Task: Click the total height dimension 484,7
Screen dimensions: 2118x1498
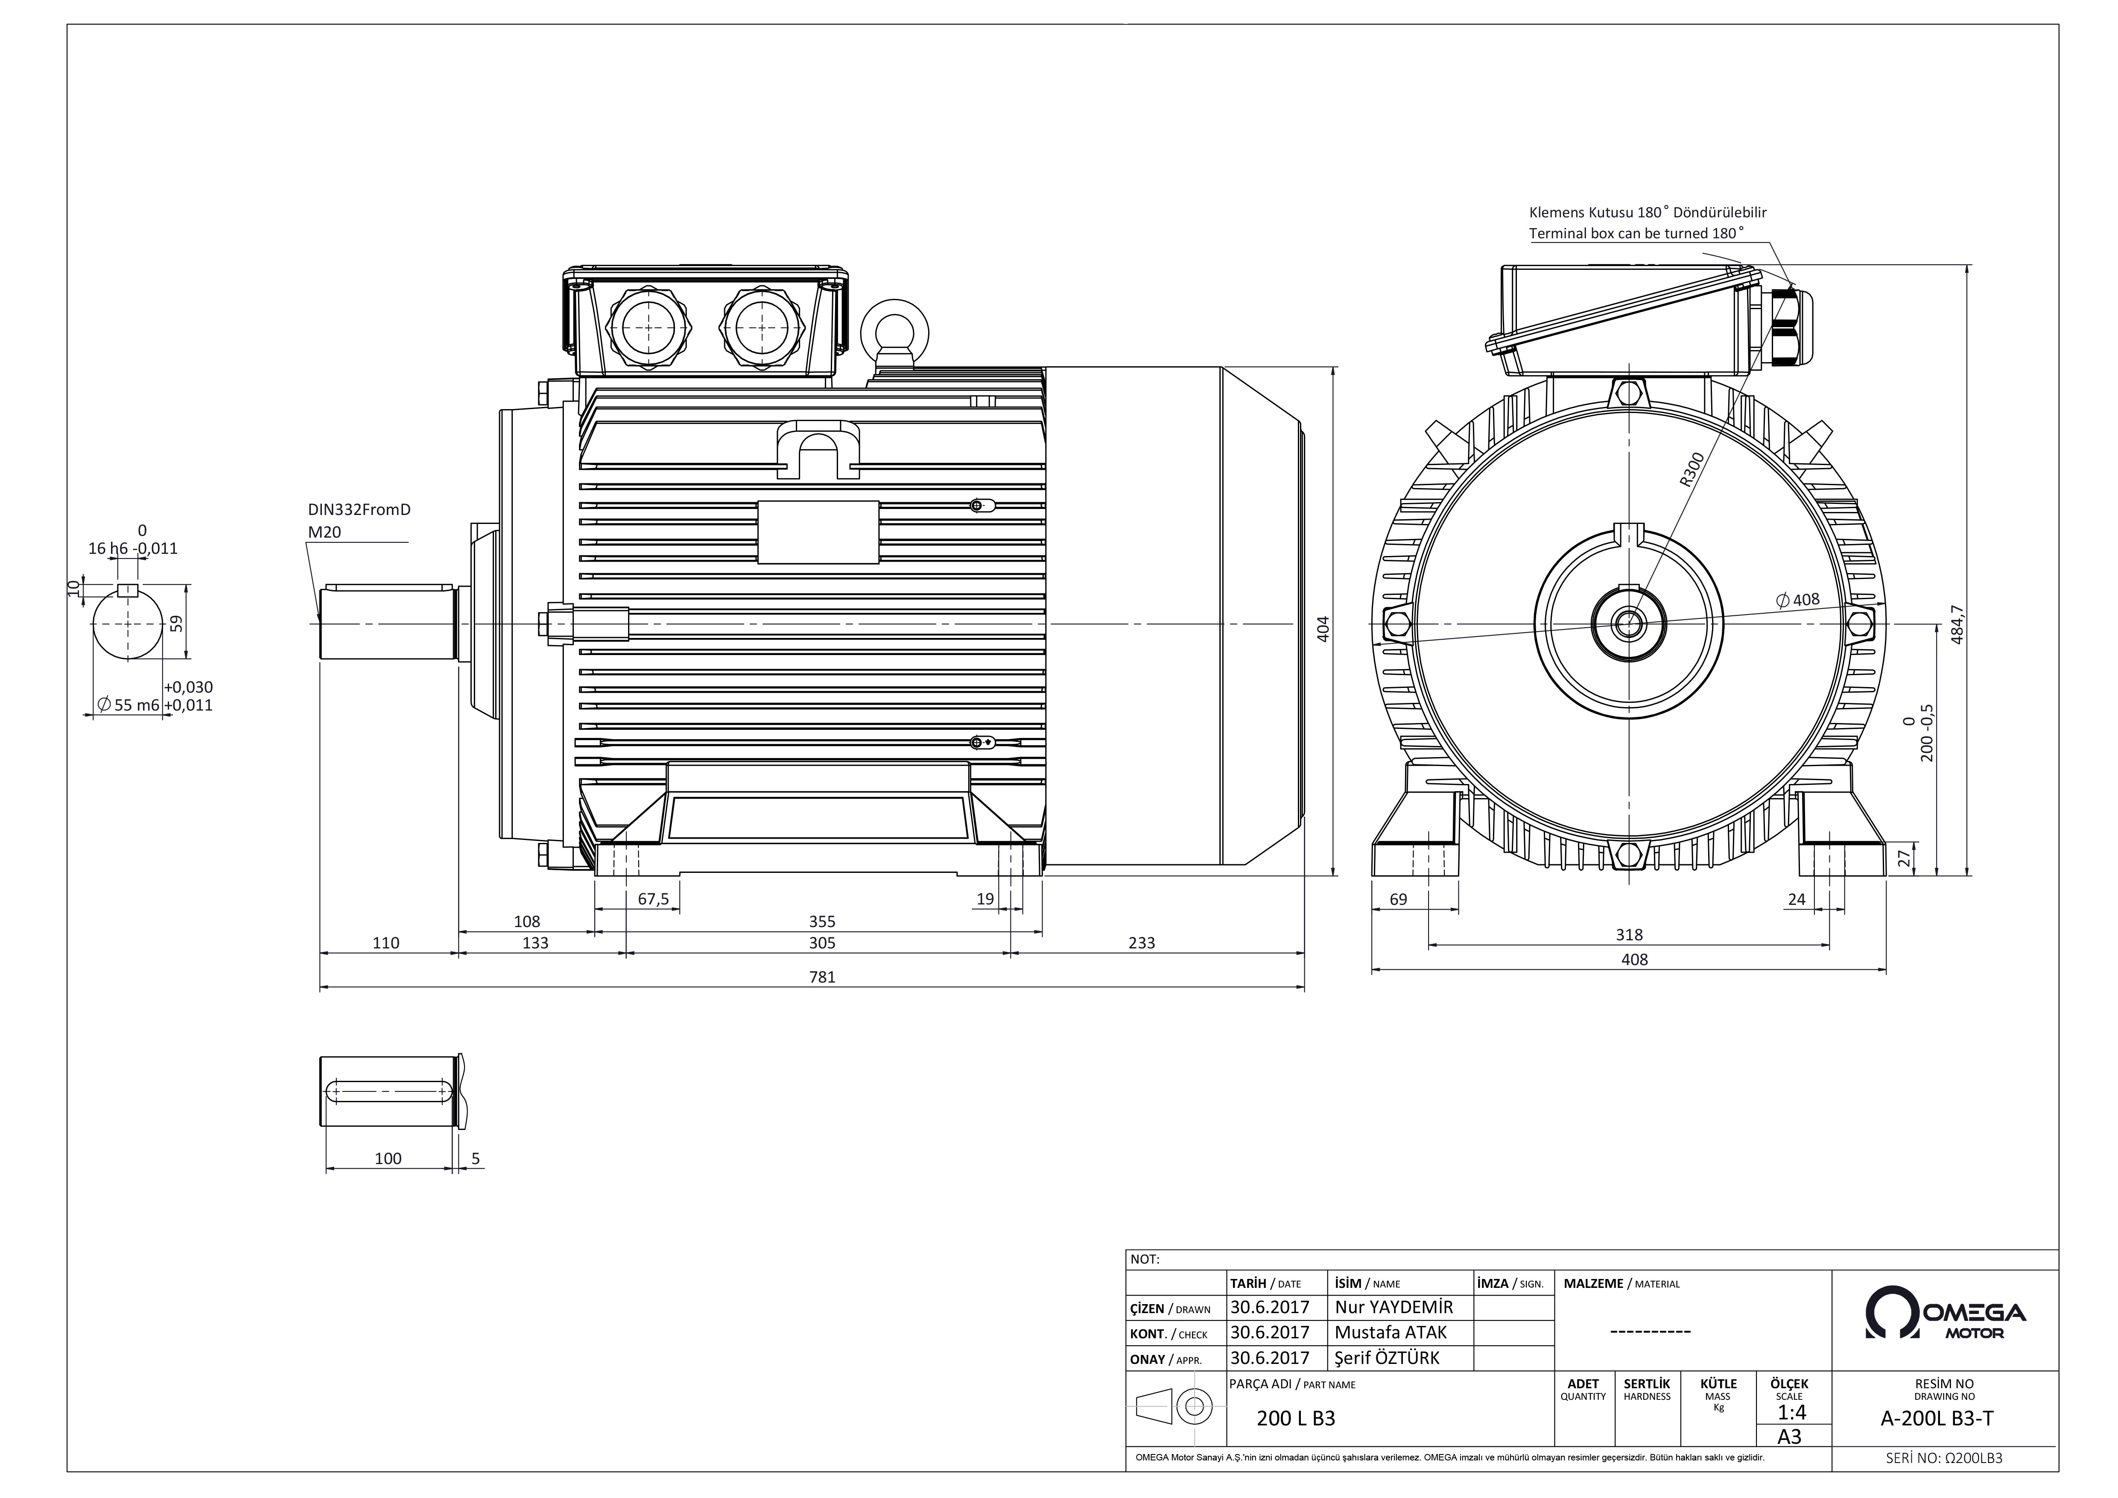Action: coord(1957,623)
